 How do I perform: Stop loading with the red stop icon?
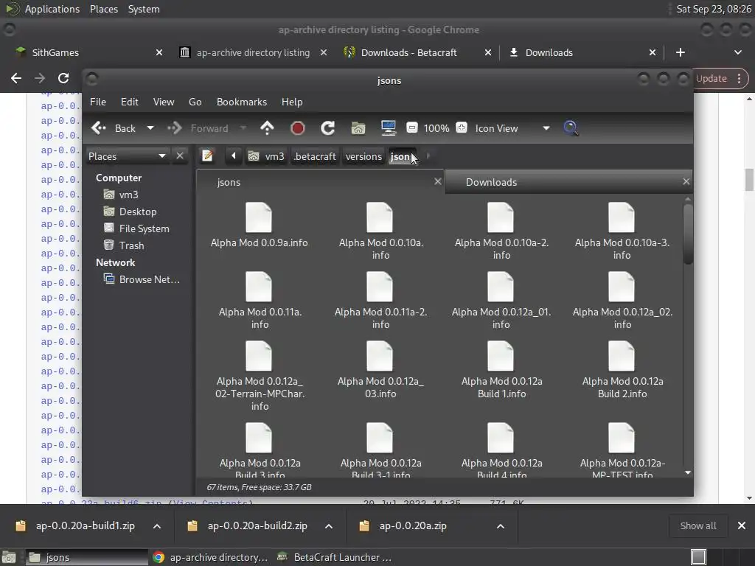[x=298, y=128]
